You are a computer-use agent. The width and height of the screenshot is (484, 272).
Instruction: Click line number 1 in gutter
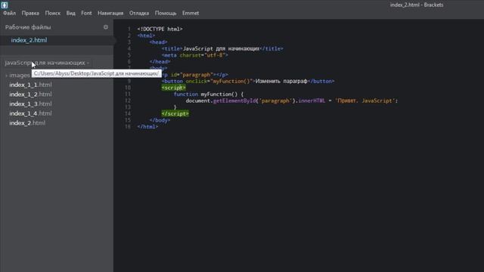[129, 29]
